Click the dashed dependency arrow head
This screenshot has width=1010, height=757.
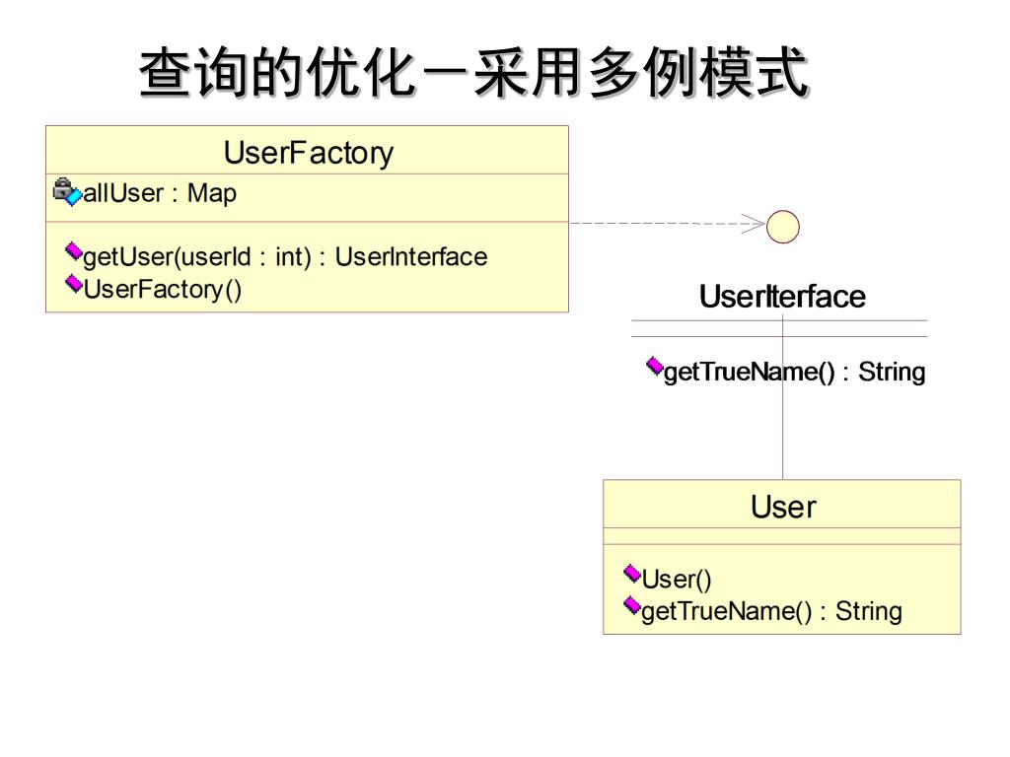(x=753, y=224)
